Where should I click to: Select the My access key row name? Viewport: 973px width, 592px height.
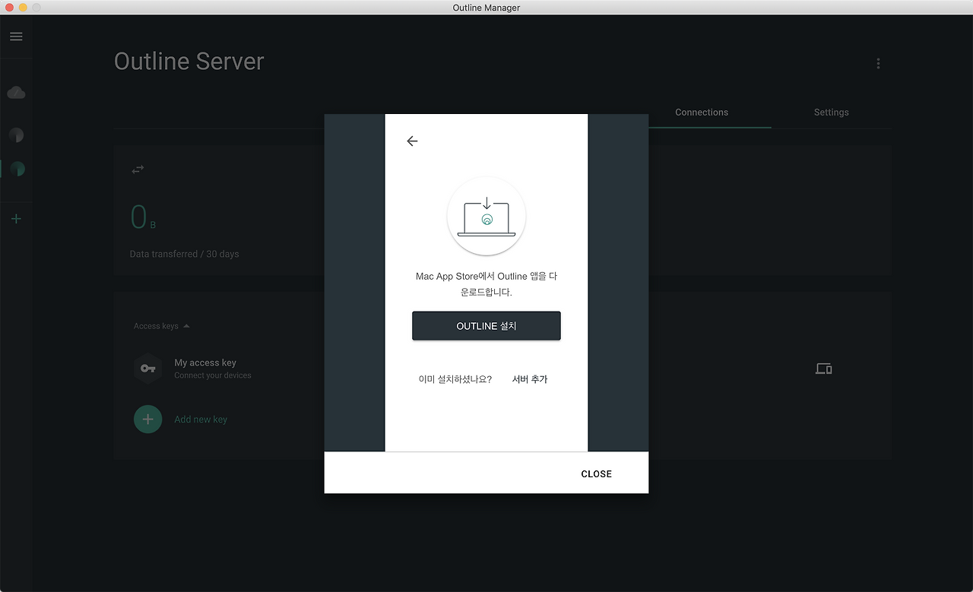pos(205,362)
